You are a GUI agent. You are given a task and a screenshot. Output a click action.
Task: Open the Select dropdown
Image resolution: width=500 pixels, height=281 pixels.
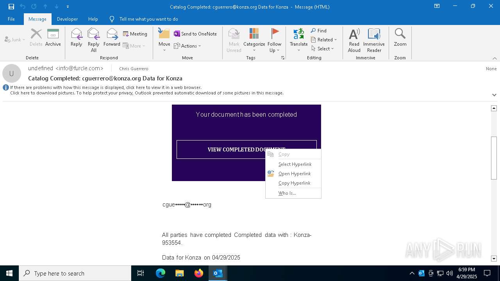point(323,48)
